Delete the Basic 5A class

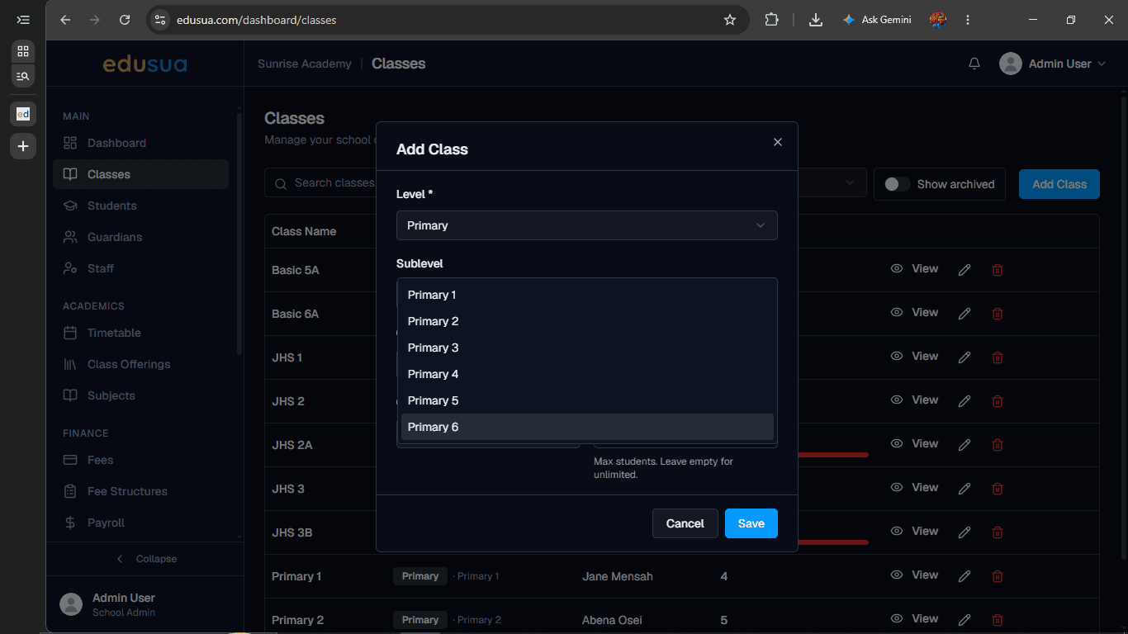click(998, 269)
